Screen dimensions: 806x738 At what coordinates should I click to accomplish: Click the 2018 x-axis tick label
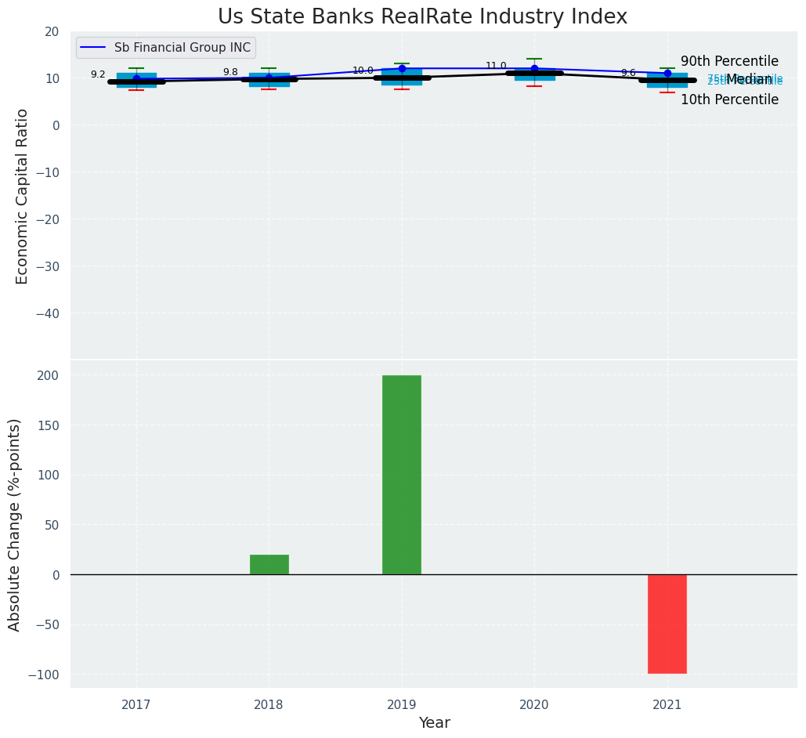click(269, 705)
